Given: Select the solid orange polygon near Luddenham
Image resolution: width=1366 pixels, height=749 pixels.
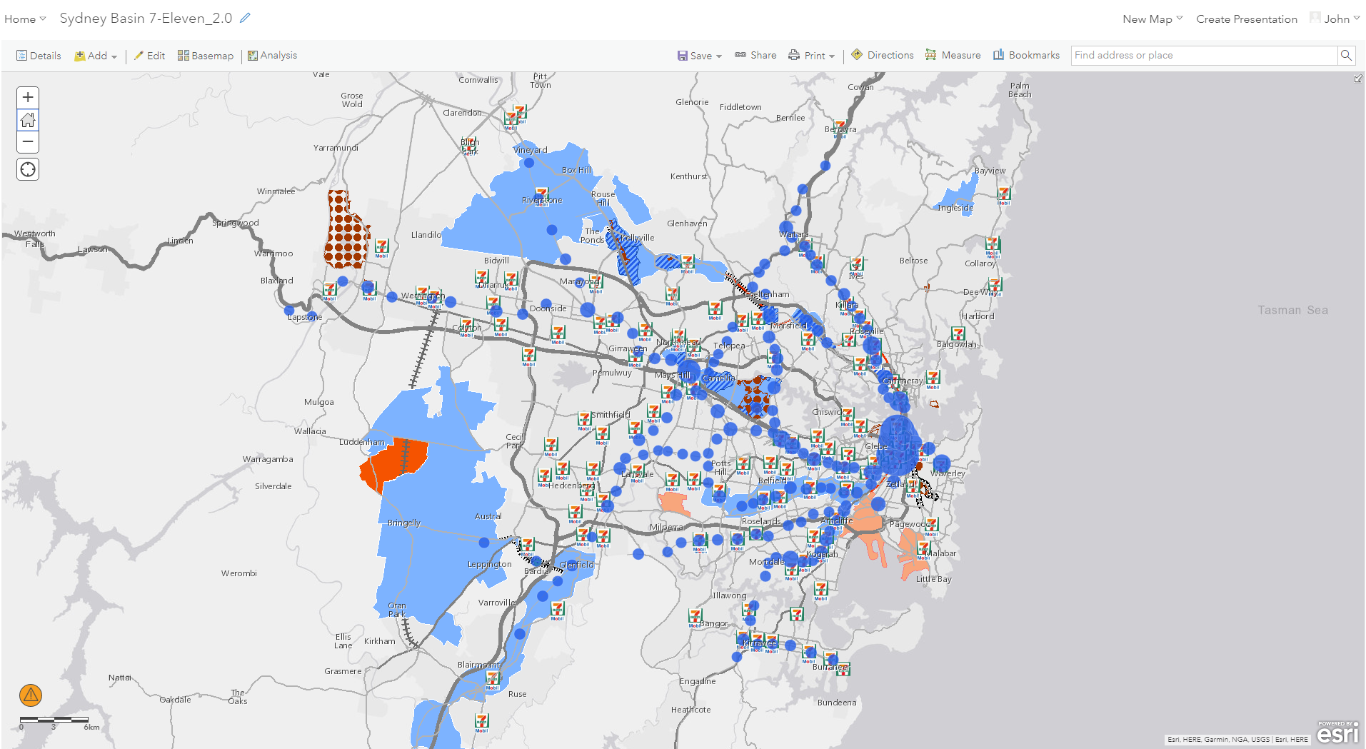Looking at the screenshot, I should tap(394, 463).
